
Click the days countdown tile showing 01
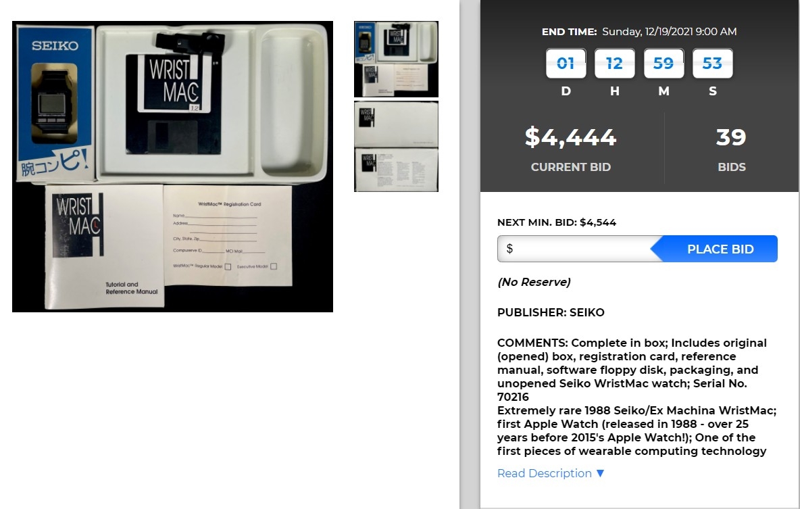click(x=566, y=64)
